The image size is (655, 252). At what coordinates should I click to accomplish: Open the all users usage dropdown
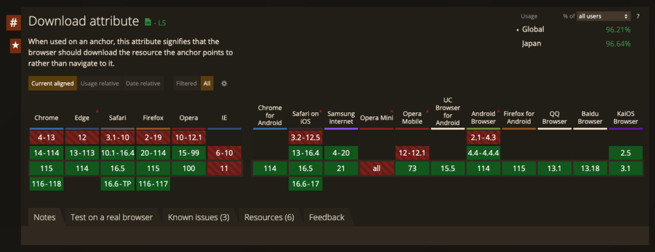603,16
